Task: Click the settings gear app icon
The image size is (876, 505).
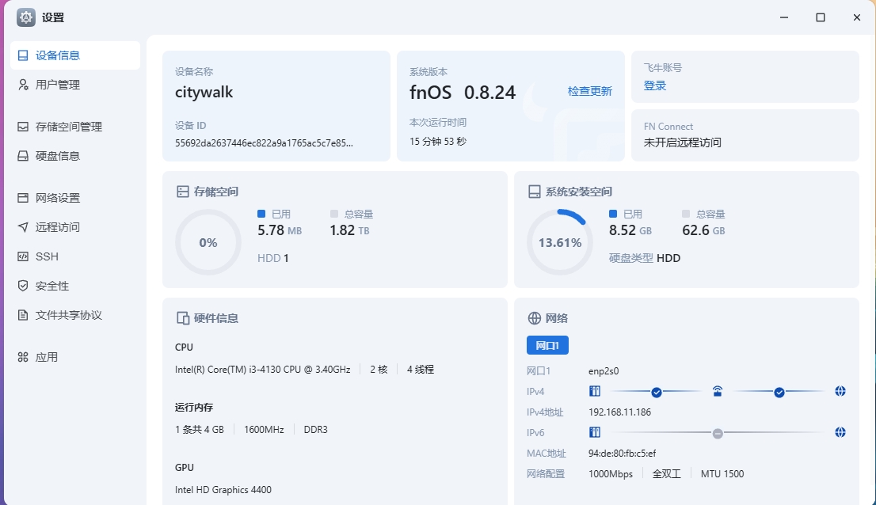Action: point(26,17)
